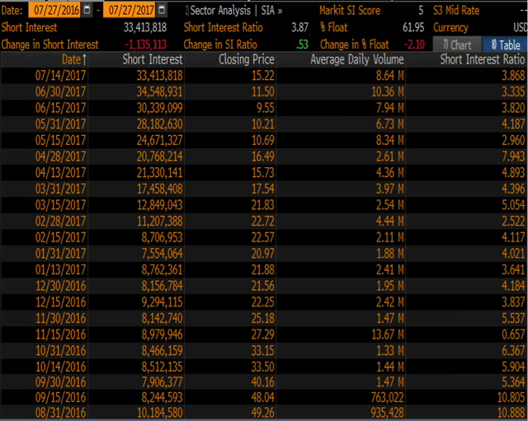528x421 pixels.
Task: Sort by Short Interest Ratio column header
Action: [x=483, y=59]
